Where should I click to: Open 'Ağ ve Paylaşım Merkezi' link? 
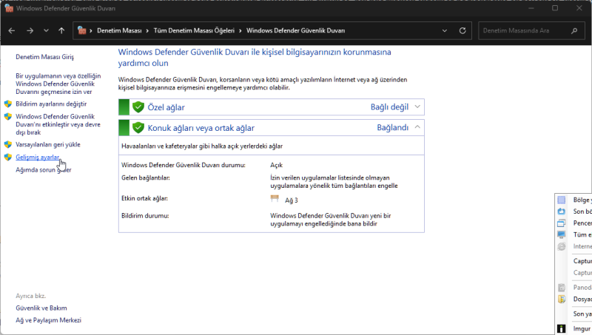tap(48, 320)
